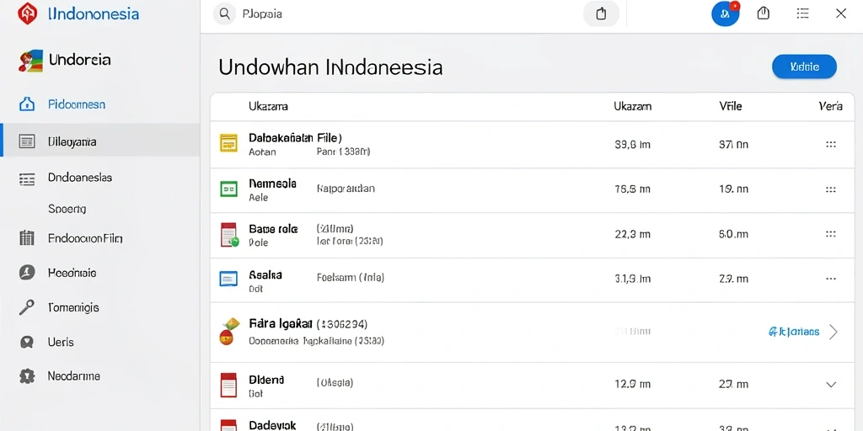Click the red Undononesia logo icon
The image size is (863, 431).
click(27, 13)
